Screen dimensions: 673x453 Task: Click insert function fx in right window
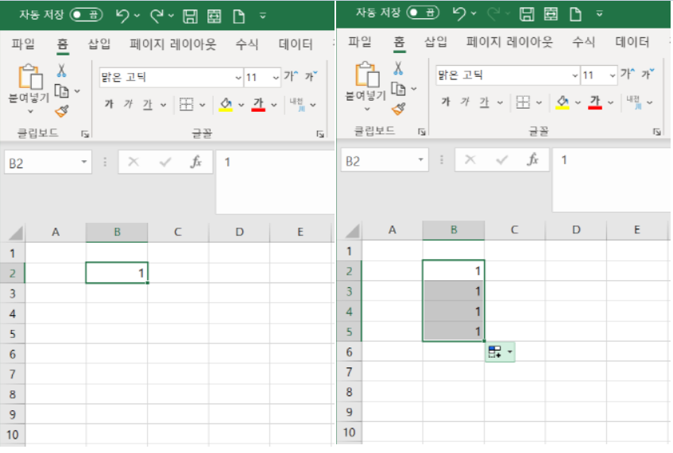pos(532,159)
